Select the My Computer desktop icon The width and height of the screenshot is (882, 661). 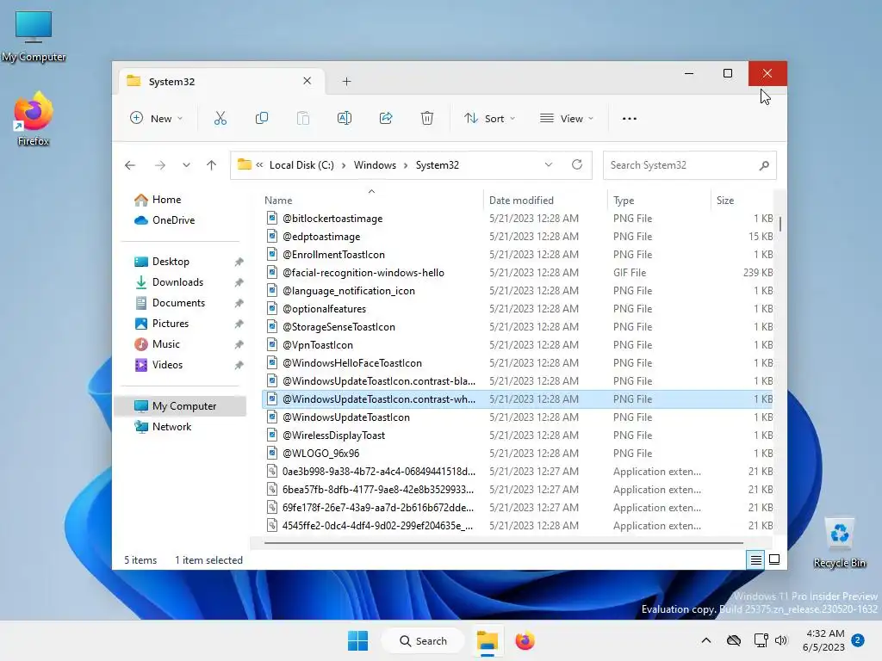pos(34,36)
